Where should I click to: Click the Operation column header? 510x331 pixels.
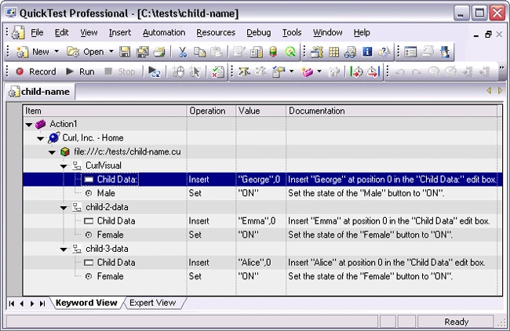[x=211, y=111]
